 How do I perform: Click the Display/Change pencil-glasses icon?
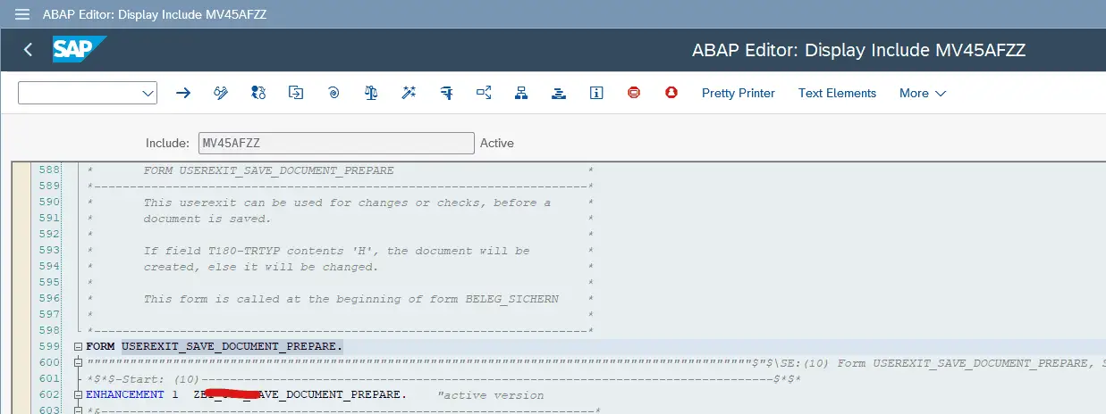point(221,93)
